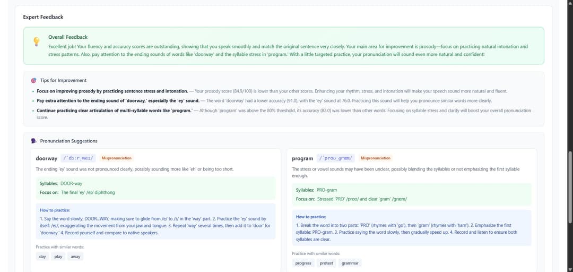Click the 'Tips for Improvement' heading
Screen dimensions: 573x272
click(x=63, y=80)
